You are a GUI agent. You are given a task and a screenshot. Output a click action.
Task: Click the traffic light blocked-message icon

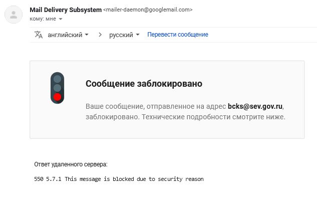(57, 88)
